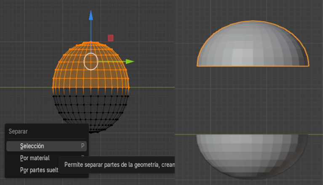The height and width of the screenshot is (185, 323).
Task: Click the white circle move gizmo center
Action: pos(91,61)
